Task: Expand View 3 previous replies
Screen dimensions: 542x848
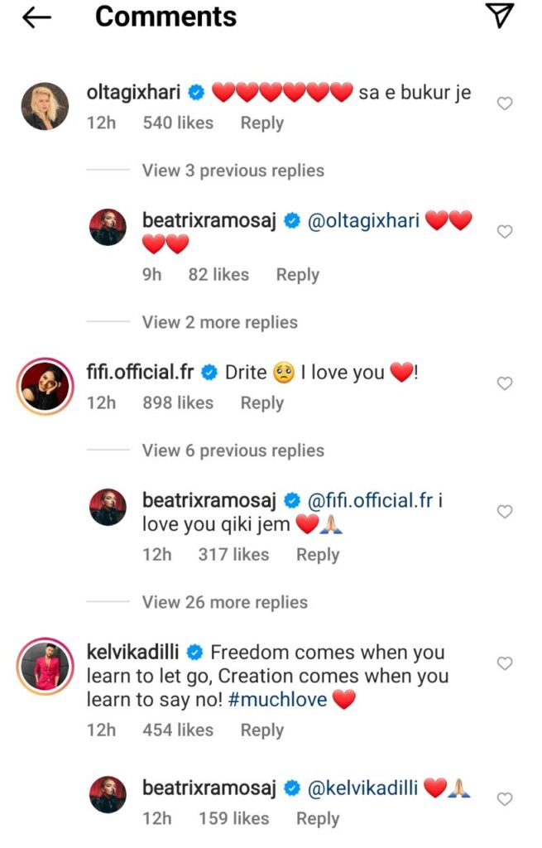Action: tap(233, 171)
